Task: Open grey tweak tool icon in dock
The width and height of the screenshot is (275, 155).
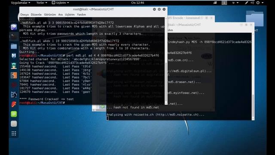Action: (x=14, y=124)
